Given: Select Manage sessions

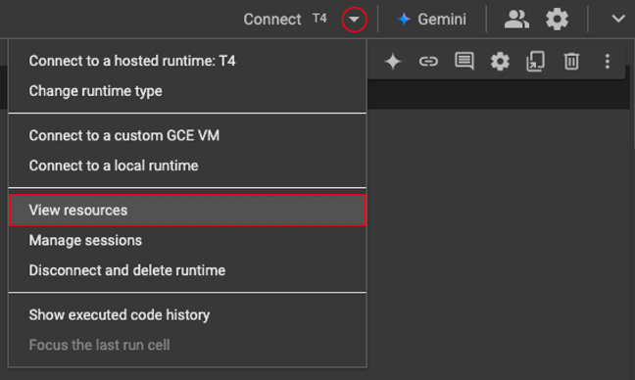Looking at the screenshot, I should pyautogui.click(x=187, y=240).
